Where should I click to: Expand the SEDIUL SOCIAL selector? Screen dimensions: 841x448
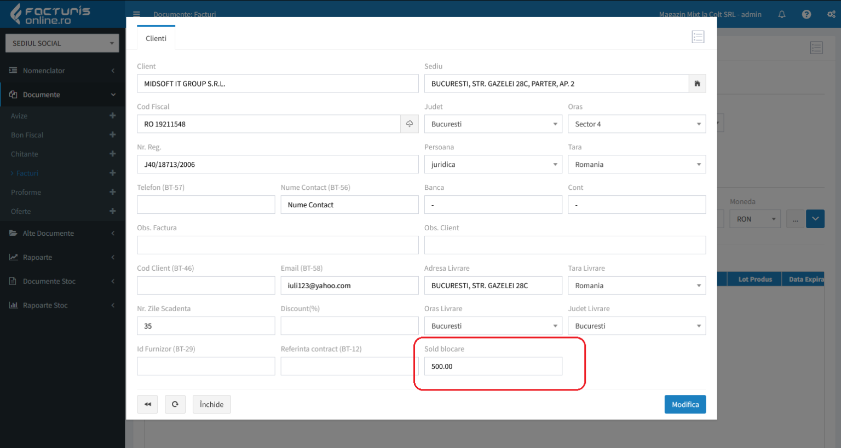(x=62, y=43)
